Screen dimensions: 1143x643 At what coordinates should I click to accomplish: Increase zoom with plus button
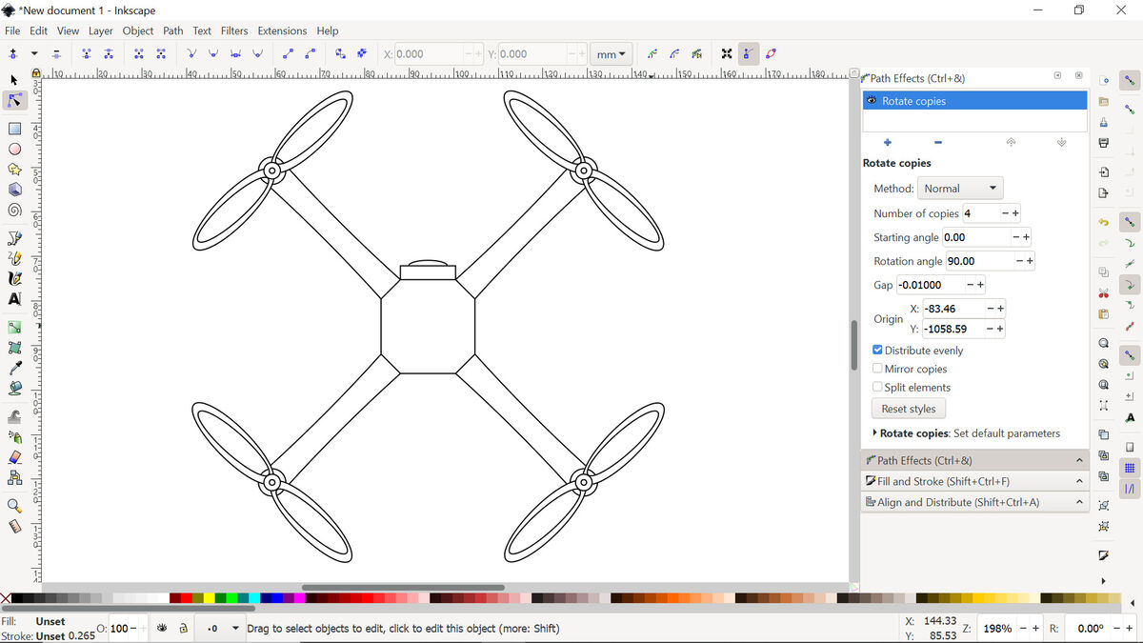click(1036, 629)
